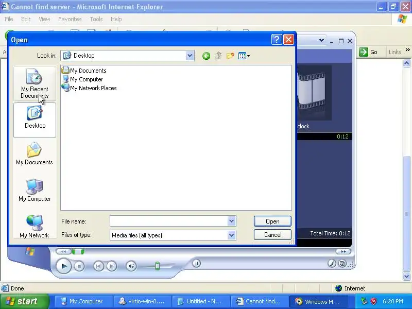The image size is (412, 309).
Task: Open the Favorites menu in Internet Explorer
Action: pos(70,19)
